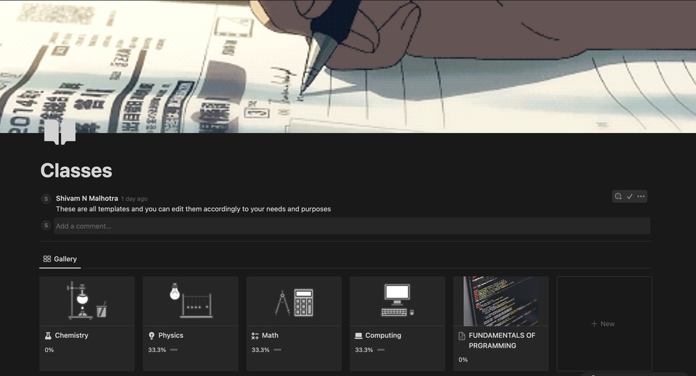Open FUNDAMENTALS OF PRGRAMMING page title
The image size is (696, 376).
coord(502,341)
